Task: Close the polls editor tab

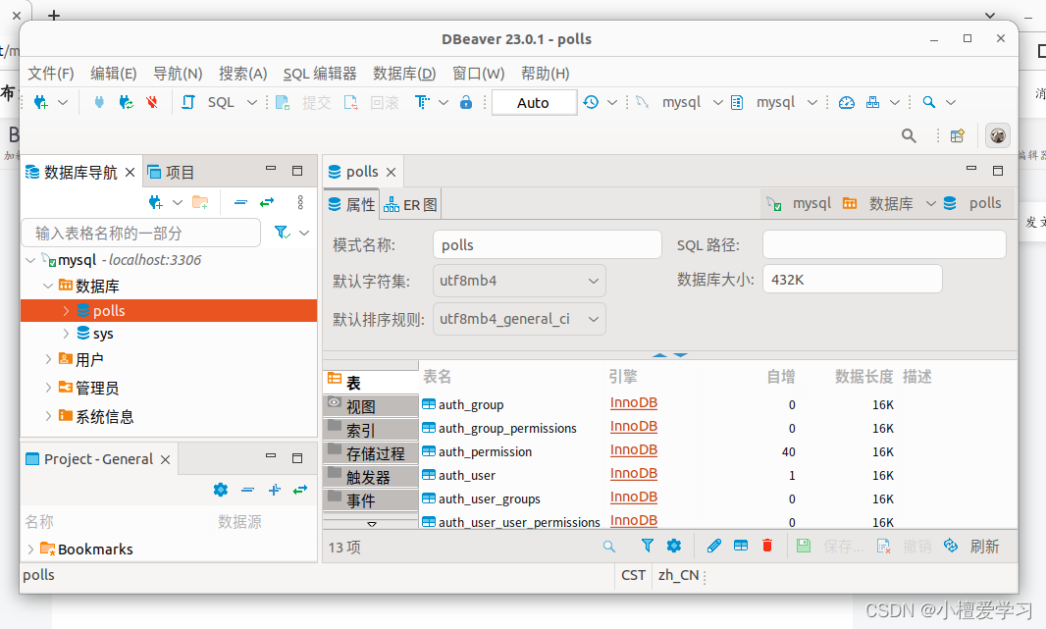Action: [x=392, y=172]
